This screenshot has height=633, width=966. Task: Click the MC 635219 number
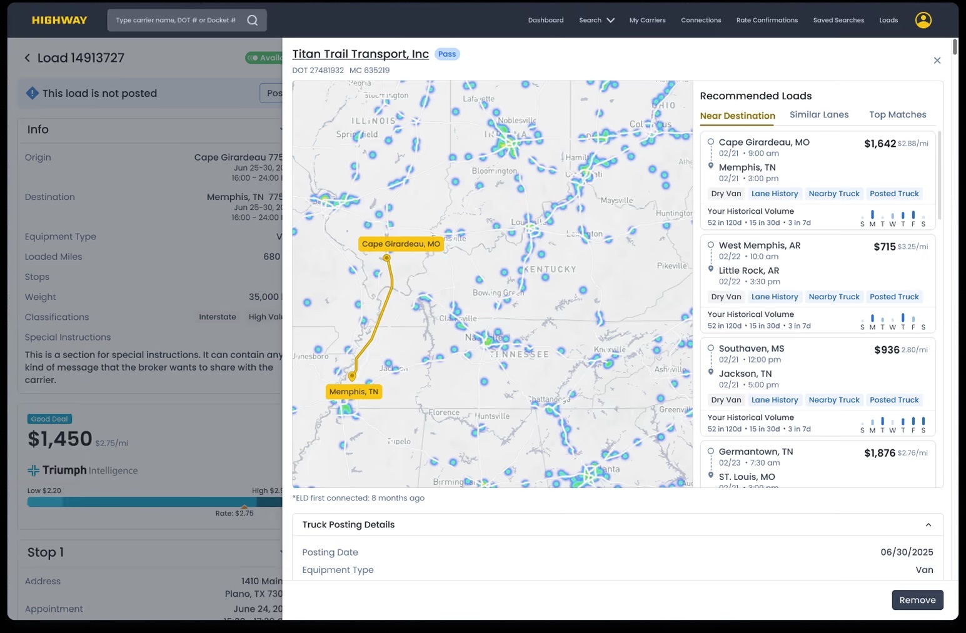click(370, 70)
